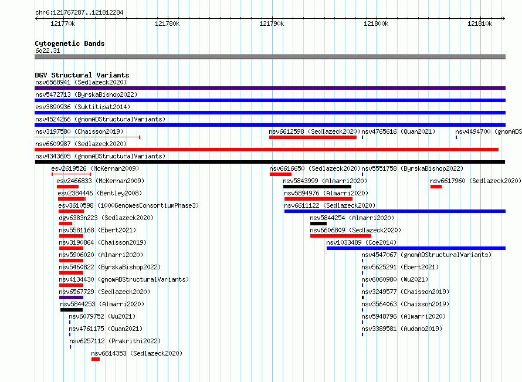Screen dimensions: 522x382
Task: Click nsv3564063 (Chaisson2019) label
Action: (405, 304)
